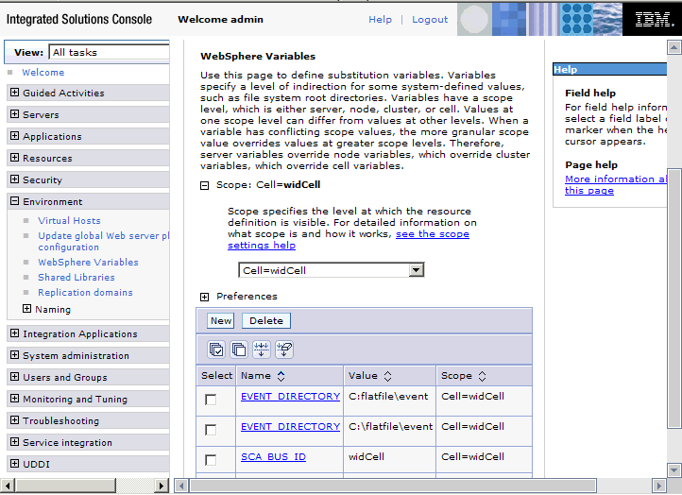Click navigation pane scroll left arrow
Image resolution: width=682 pixels, height=495 pixels.
click(8, 486)
